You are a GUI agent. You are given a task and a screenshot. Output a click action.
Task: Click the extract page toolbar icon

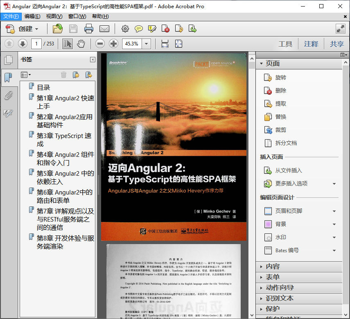click(x=192, y=29)
